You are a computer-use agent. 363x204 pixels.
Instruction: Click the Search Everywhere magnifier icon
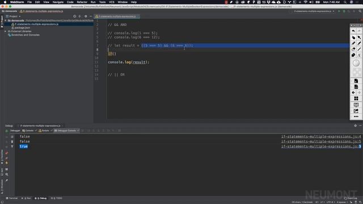point(360,11)
